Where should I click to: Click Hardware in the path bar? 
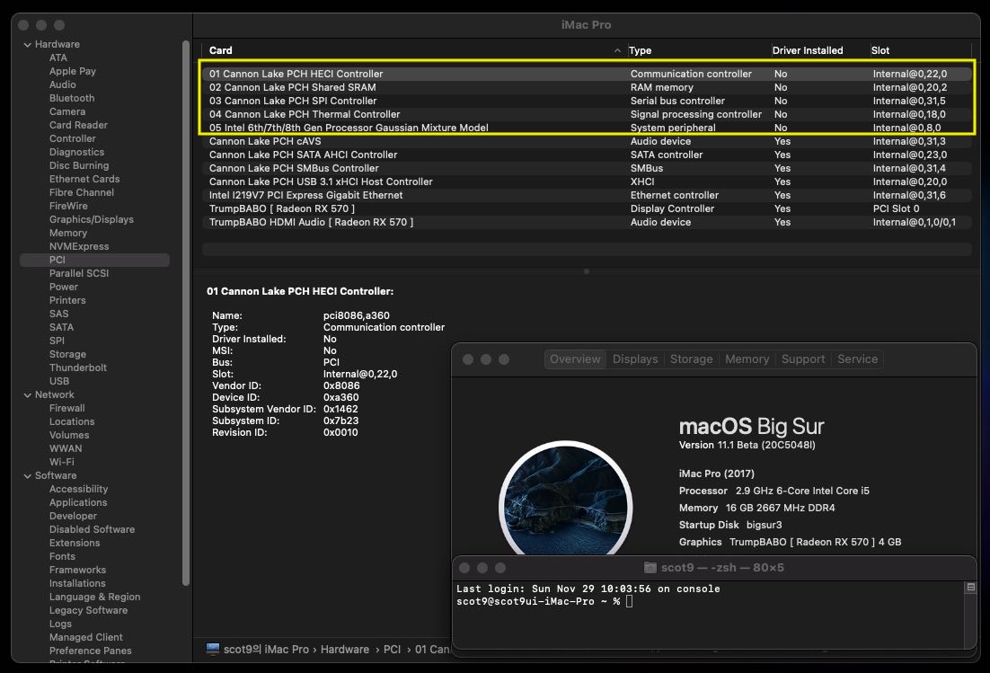(345, 649)
